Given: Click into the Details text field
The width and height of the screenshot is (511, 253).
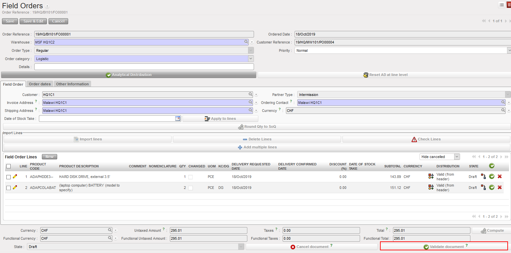Looking at the screenshot, I should 144,67.
